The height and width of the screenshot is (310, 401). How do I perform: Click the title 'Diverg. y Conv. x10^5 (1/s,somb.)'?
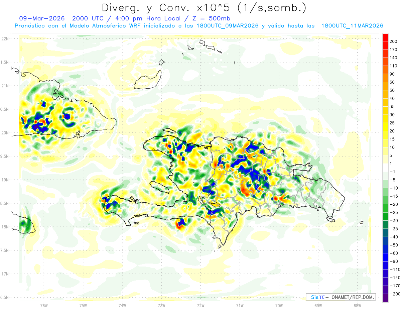pos(204,7)
